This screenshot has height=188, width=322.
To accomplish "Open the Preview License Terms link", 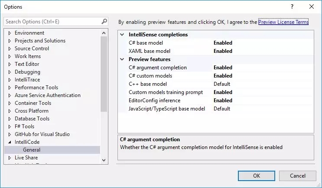I will click(x=283, y=22).
